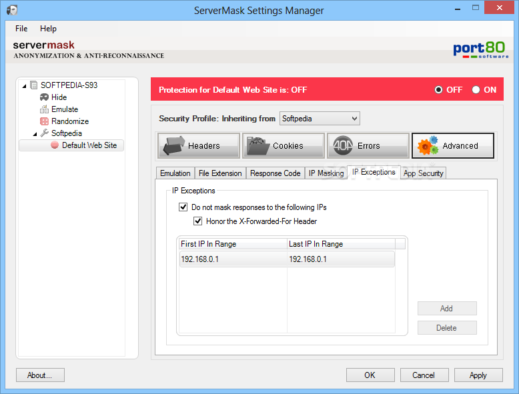Click the Delete button
519x394 pixels.
pyautogui.click(x=447, y=328)
